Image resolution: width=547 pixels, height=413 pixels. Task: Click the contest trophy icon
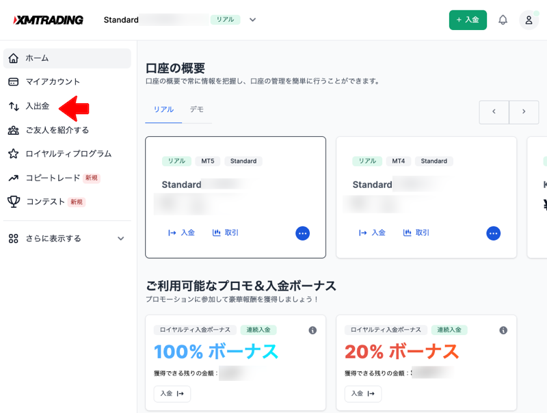point(14,202)
